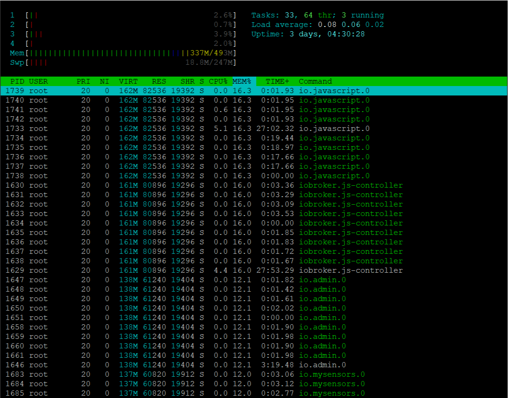Select process row with PID 1736
The width and height of the screenshot is (508, 398).
tap(254, 157)
